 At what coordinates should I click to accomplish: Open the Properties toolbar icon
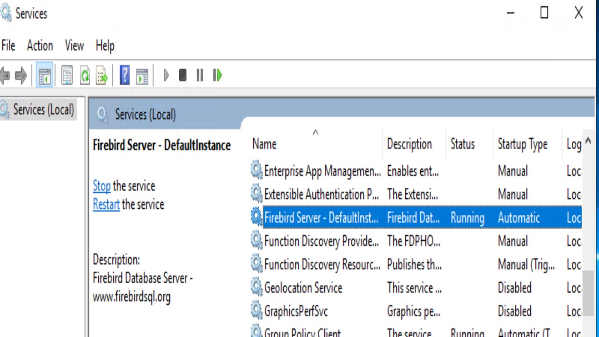[x=67, y=75]
